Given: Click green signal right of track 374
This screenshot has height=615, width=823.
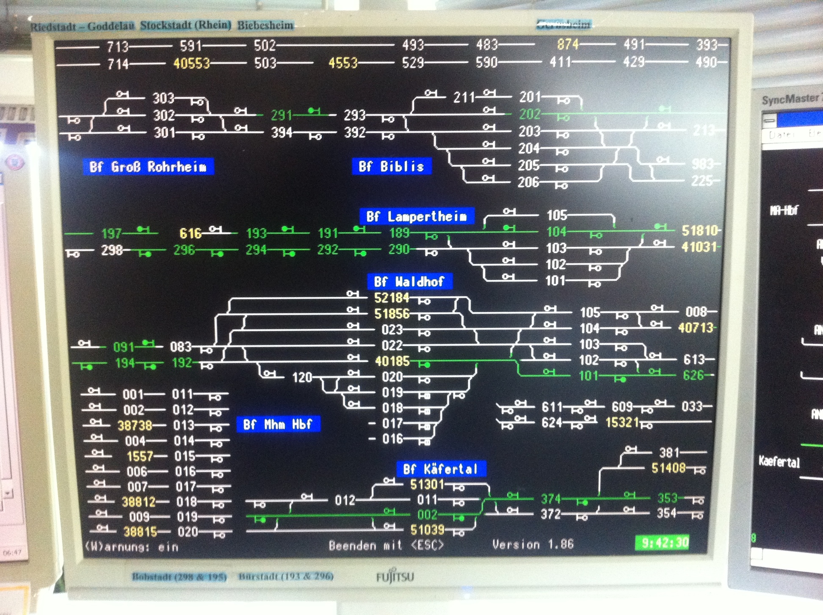Looking at the screenshot, I should point(583,502).
